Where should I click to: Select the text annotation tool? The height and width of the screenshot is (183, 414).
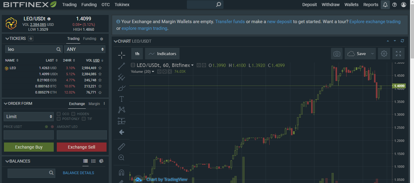[121, 99]
